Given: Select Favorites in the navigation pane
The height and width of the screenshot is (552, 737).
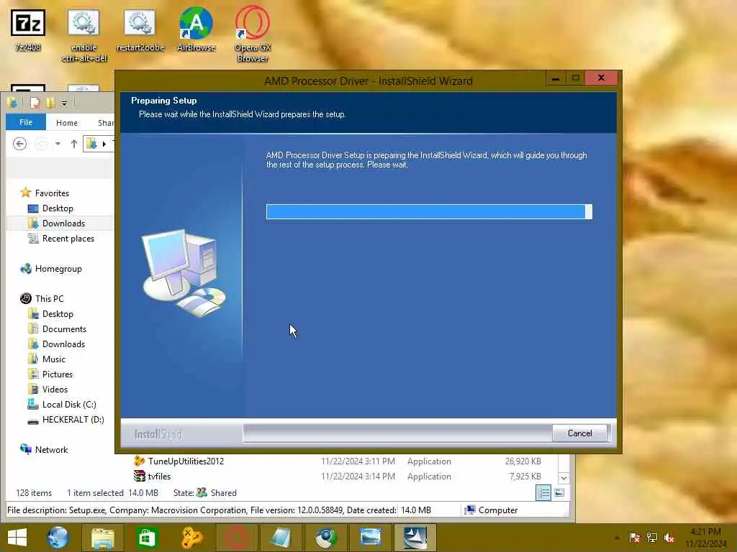Looking at the screenshot, I should [x=52, y=193].
